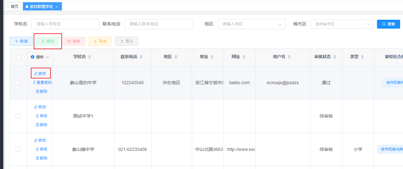Toggle the select-all header checkbox

[x=18, y=57]
